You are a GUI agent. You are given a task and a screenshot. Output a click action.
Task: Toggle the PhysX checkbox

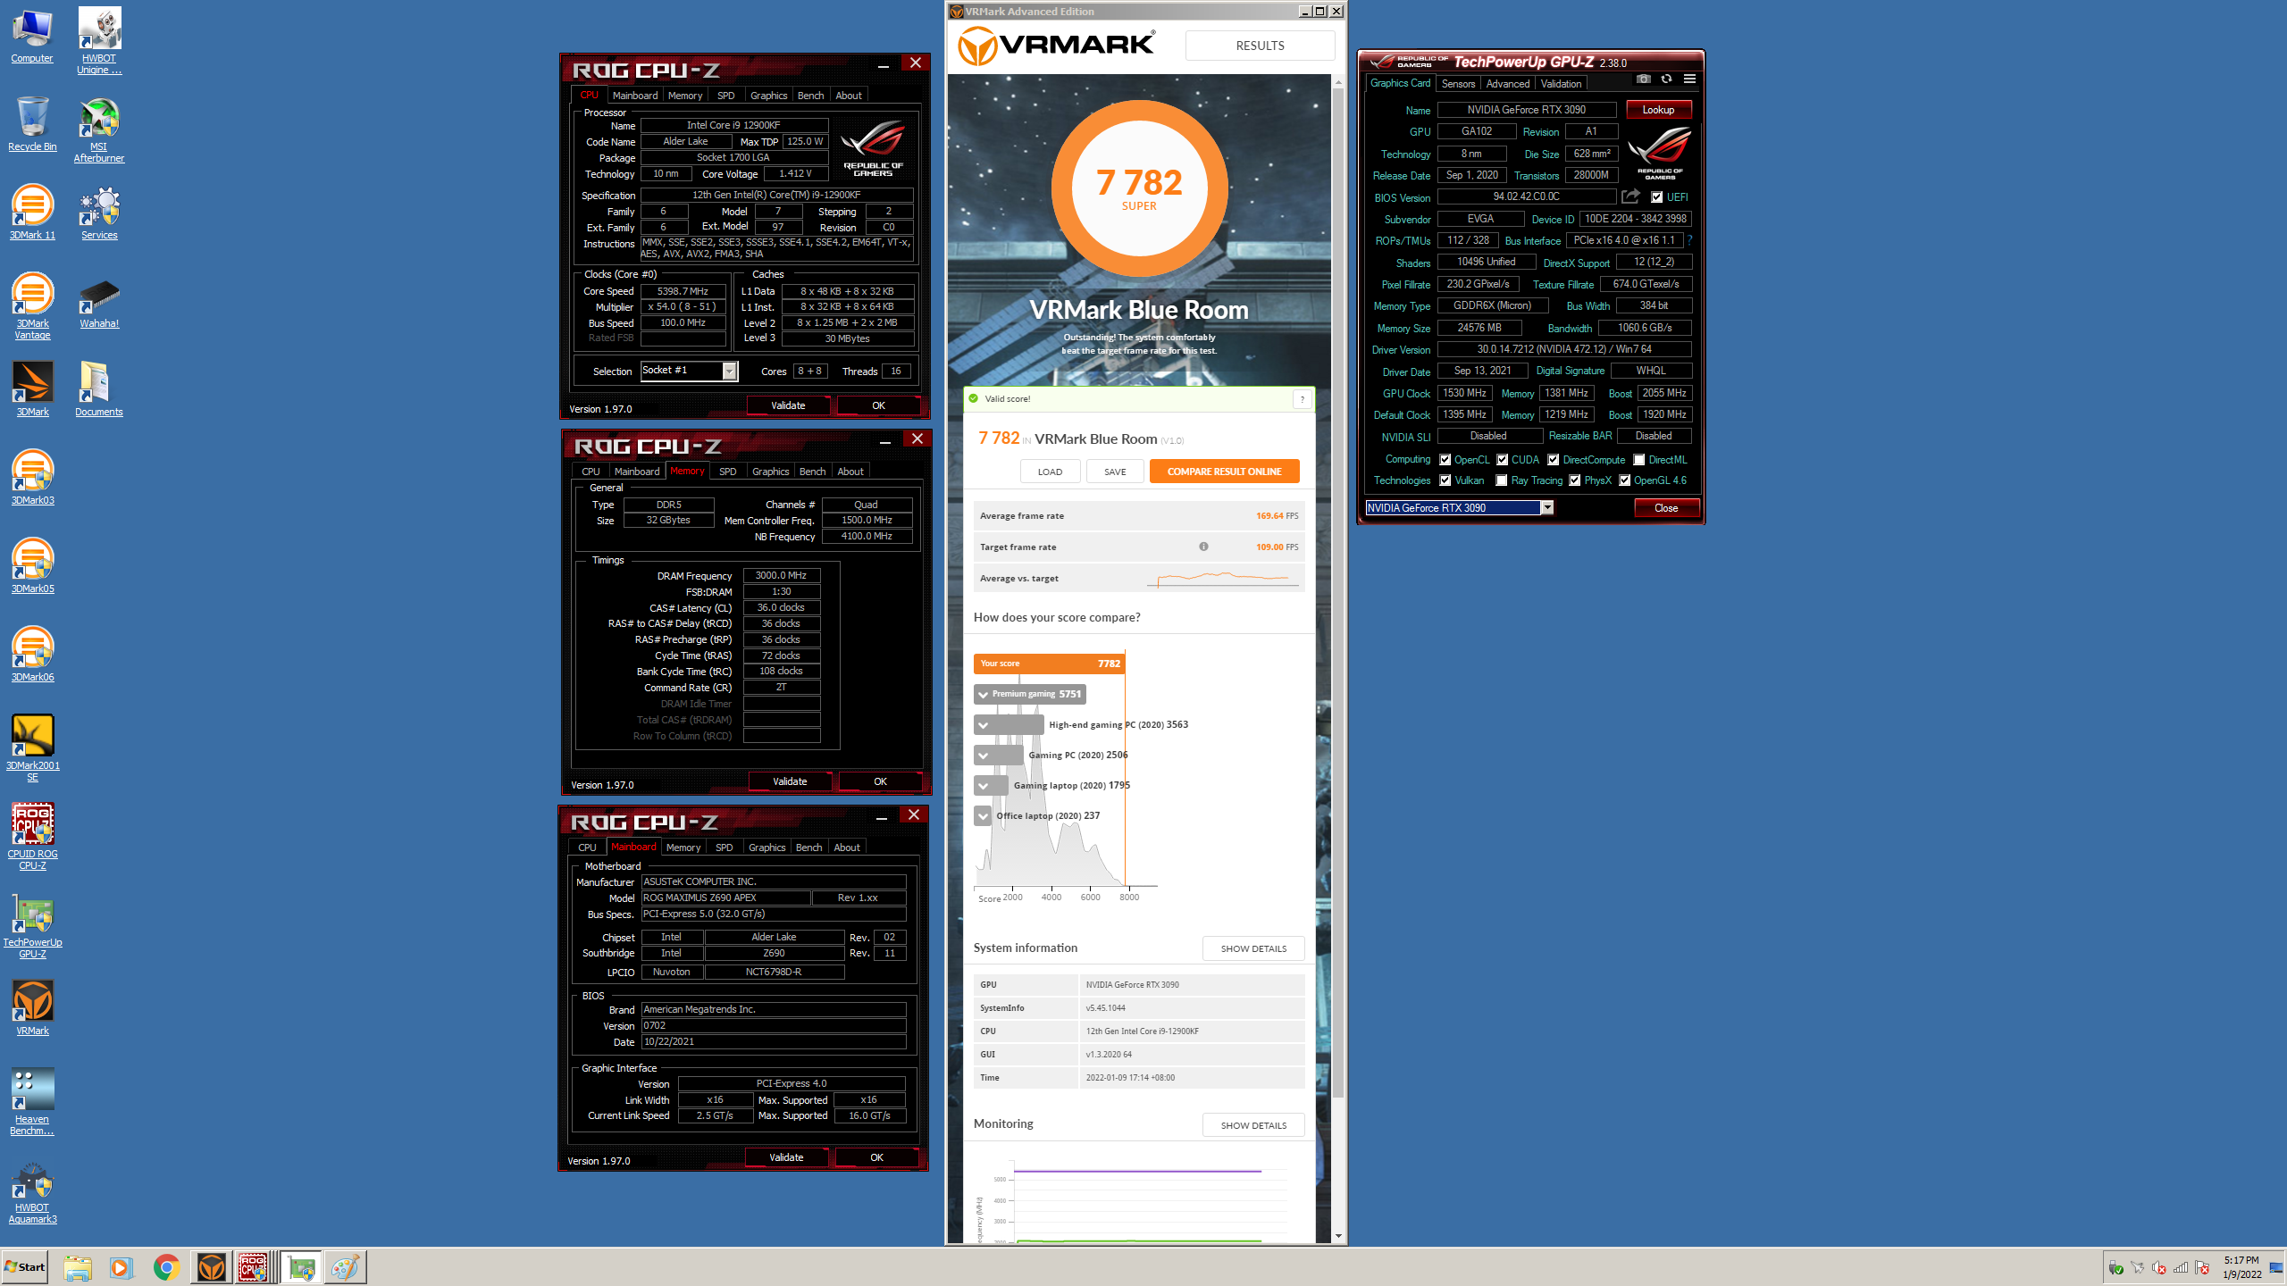tap(1574, 480)
